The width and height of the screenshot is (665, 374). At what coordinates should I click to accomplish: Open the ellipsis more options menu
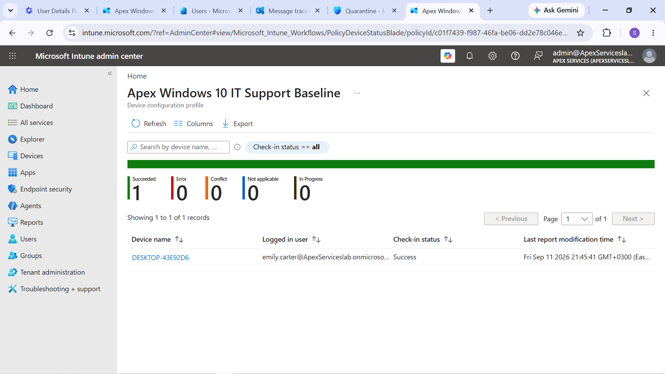click(x=357, y=93)
